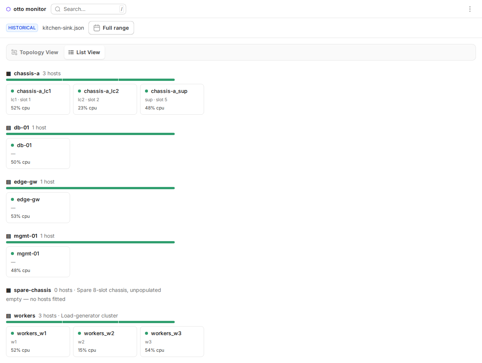This screenshot has width=482, height=363.
Task: Click the chassis-a group heading
Action: [x=27, y=73]
